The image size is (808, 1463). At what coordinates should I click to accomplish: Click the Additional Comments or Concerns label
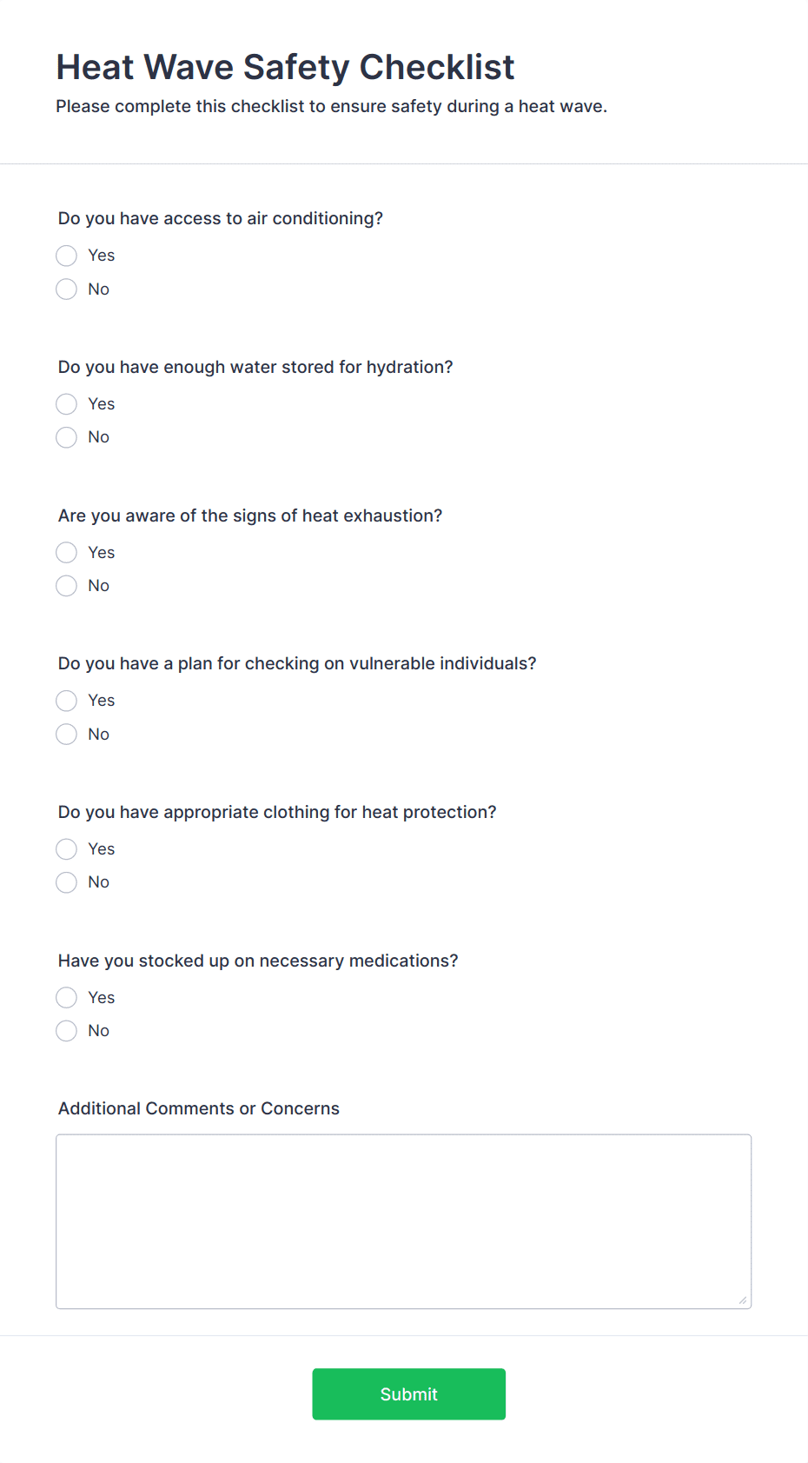[x=199, y=1108]
